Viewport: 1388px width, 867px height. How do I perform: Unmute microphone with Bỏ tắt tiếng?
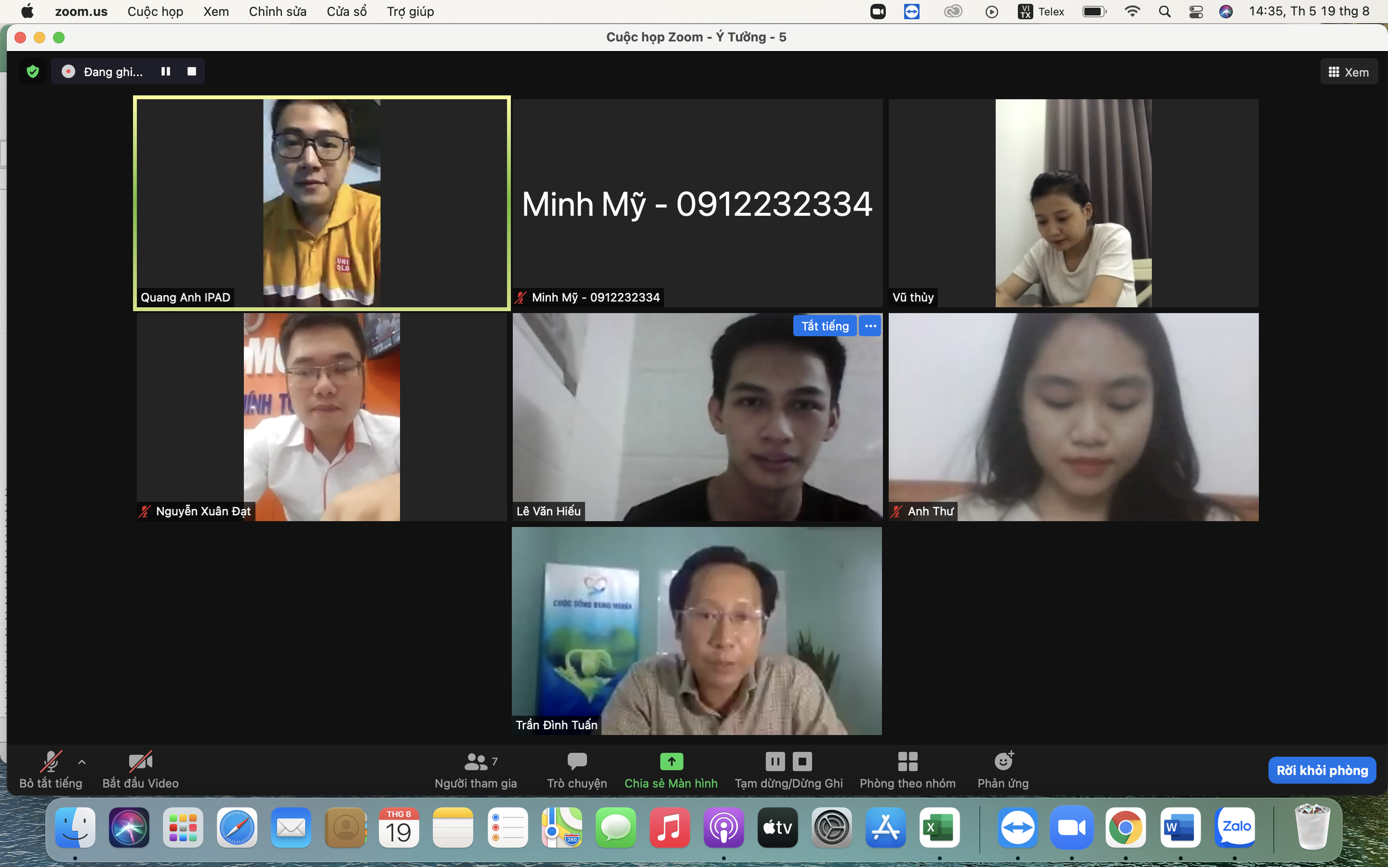51,770
